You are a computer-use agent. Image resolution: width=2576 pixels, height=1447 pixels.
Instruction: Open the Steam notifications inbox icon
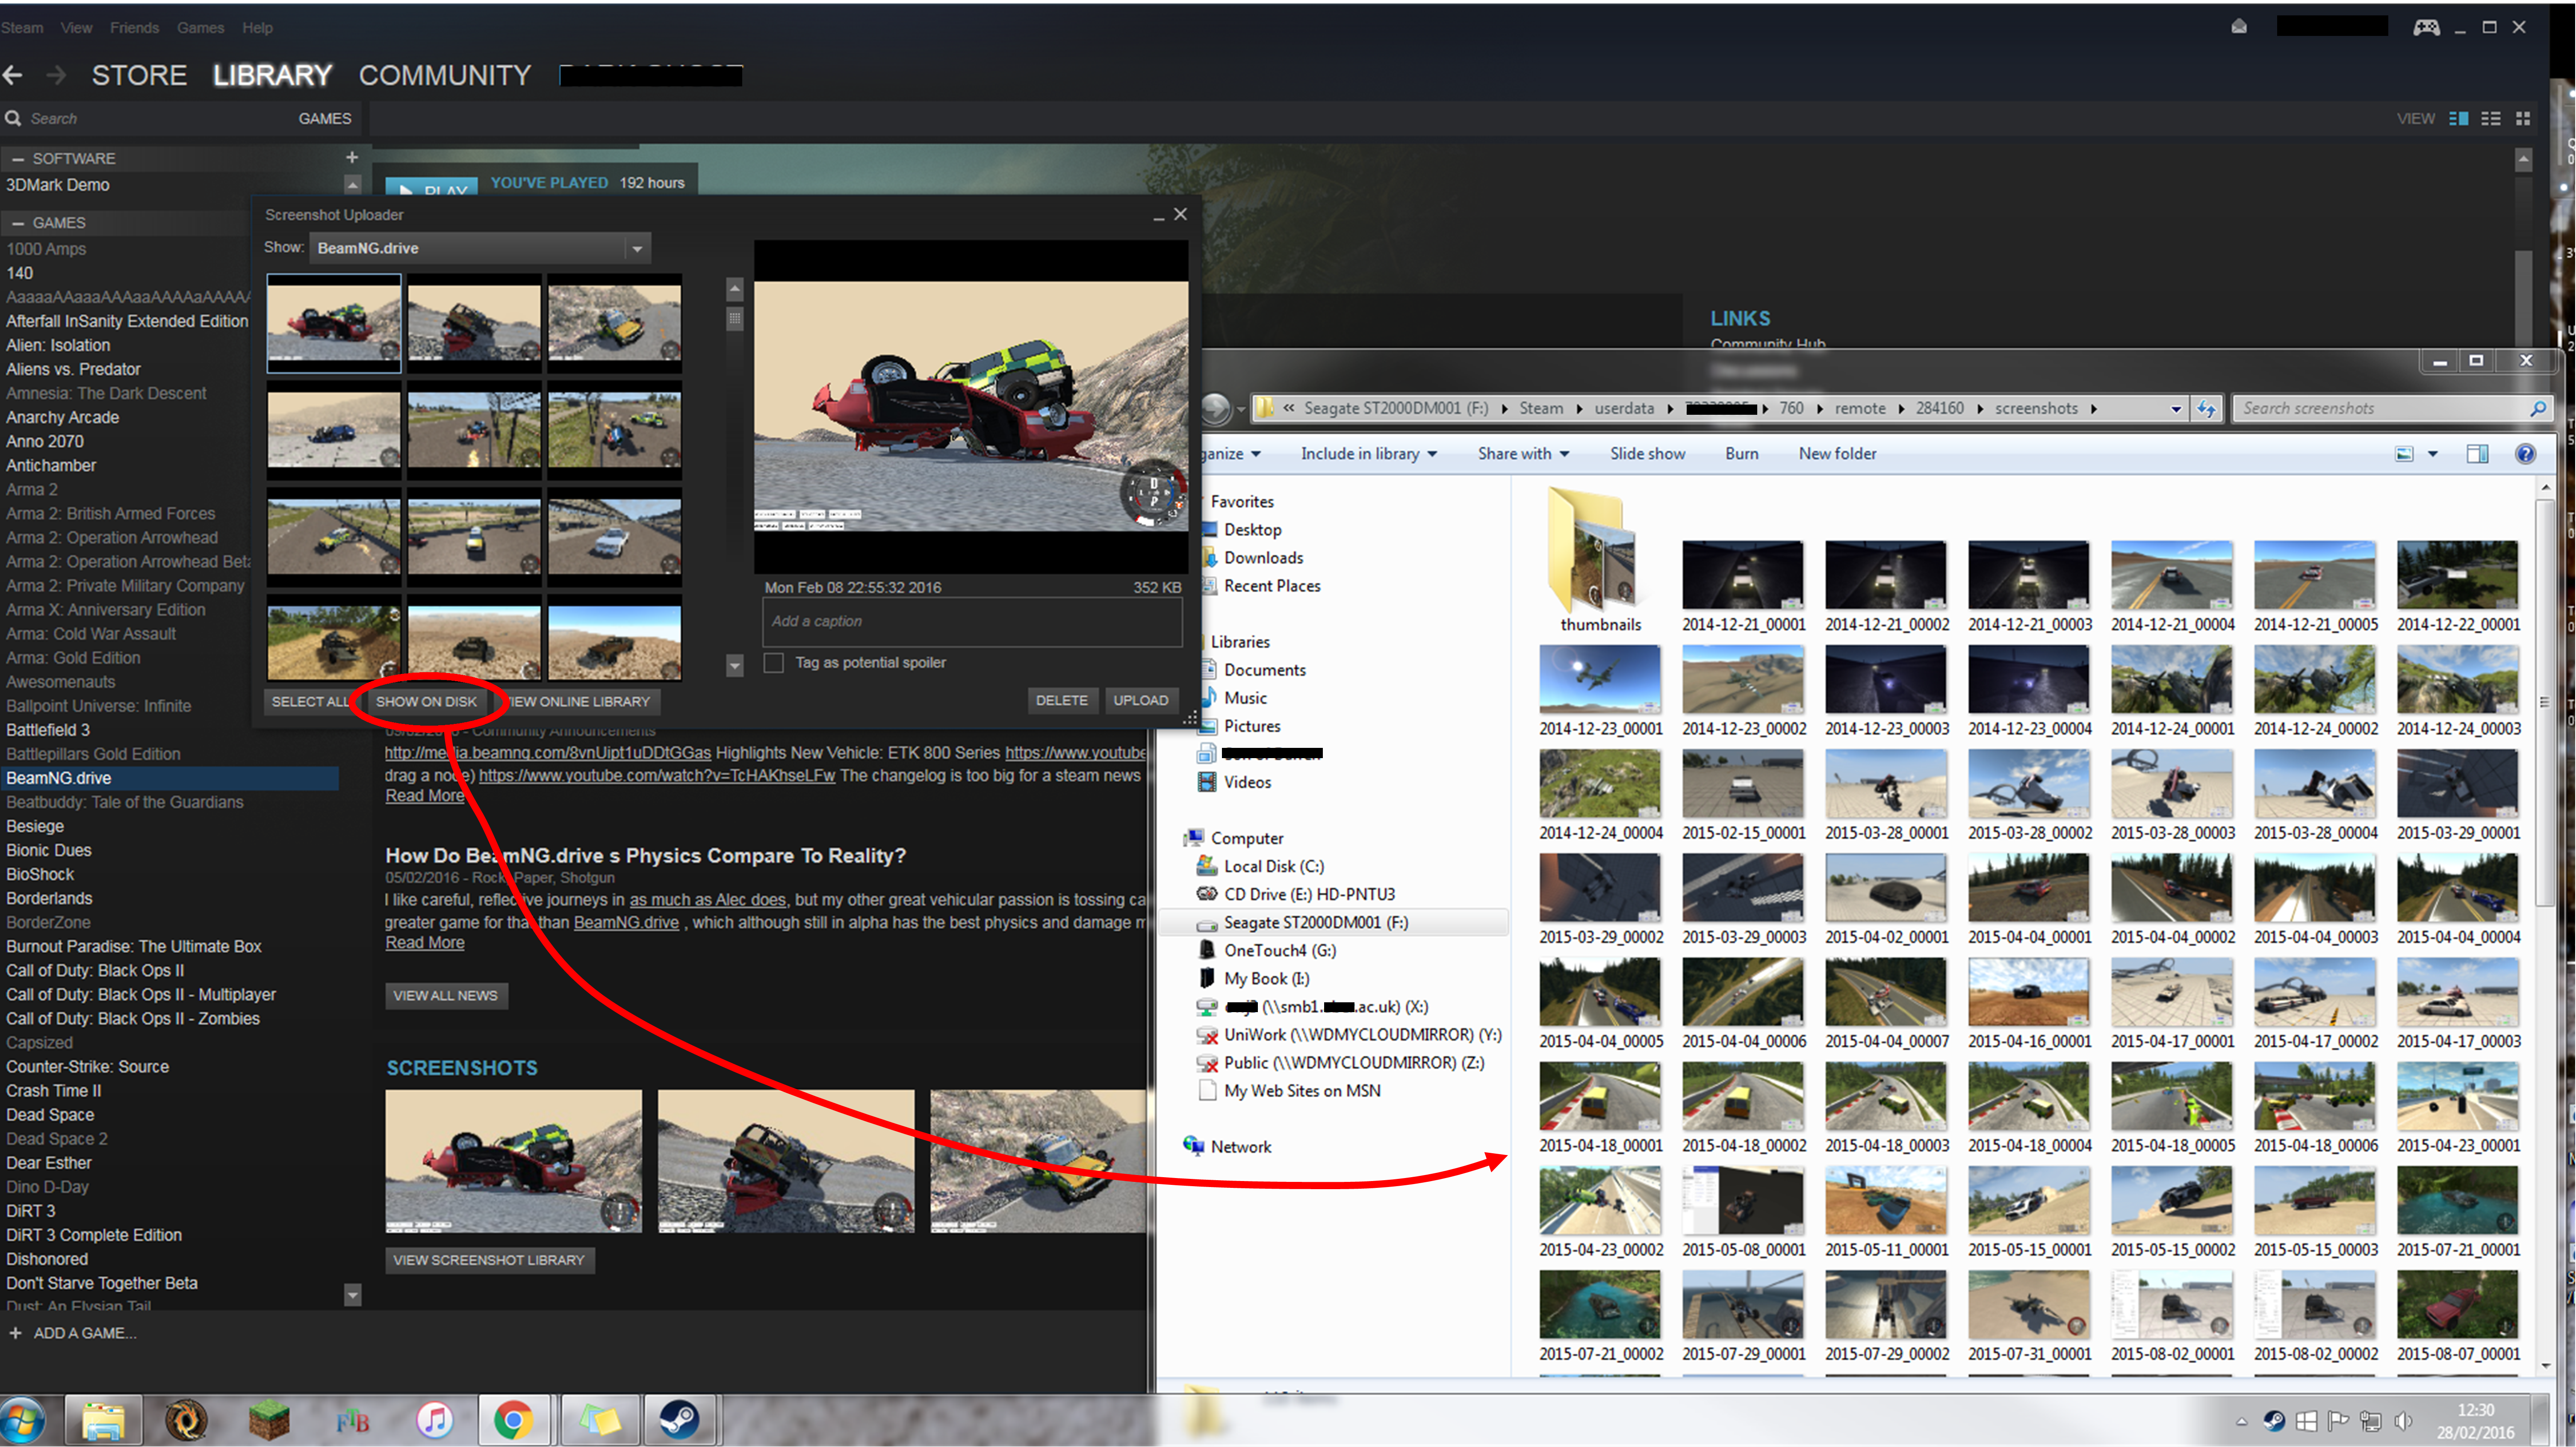[2239, 27]
